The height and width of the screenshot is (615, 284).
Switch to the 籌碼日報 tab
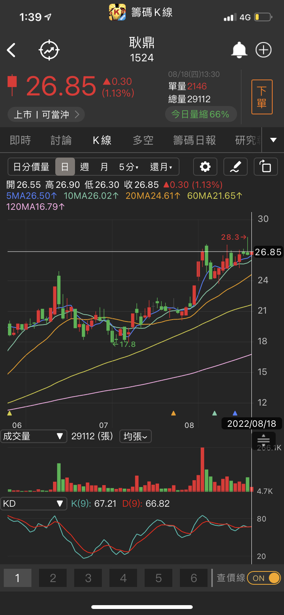(194, 140)
